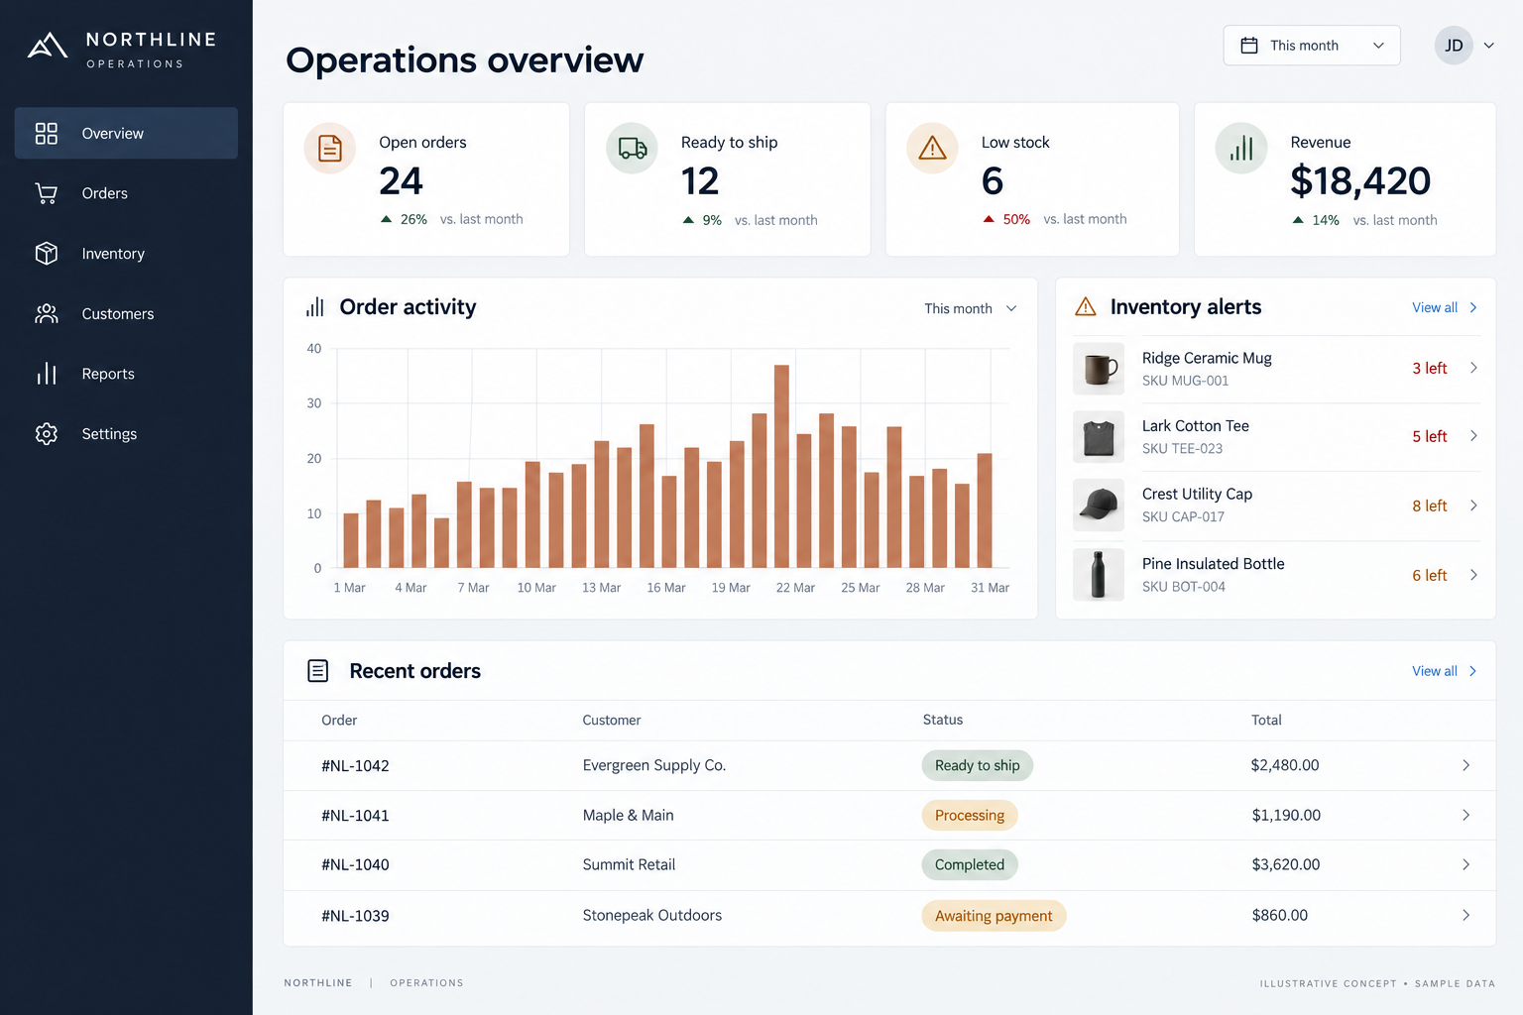Switch to Reports in the sidebar

pyautogui.click(x=126, y=374)
